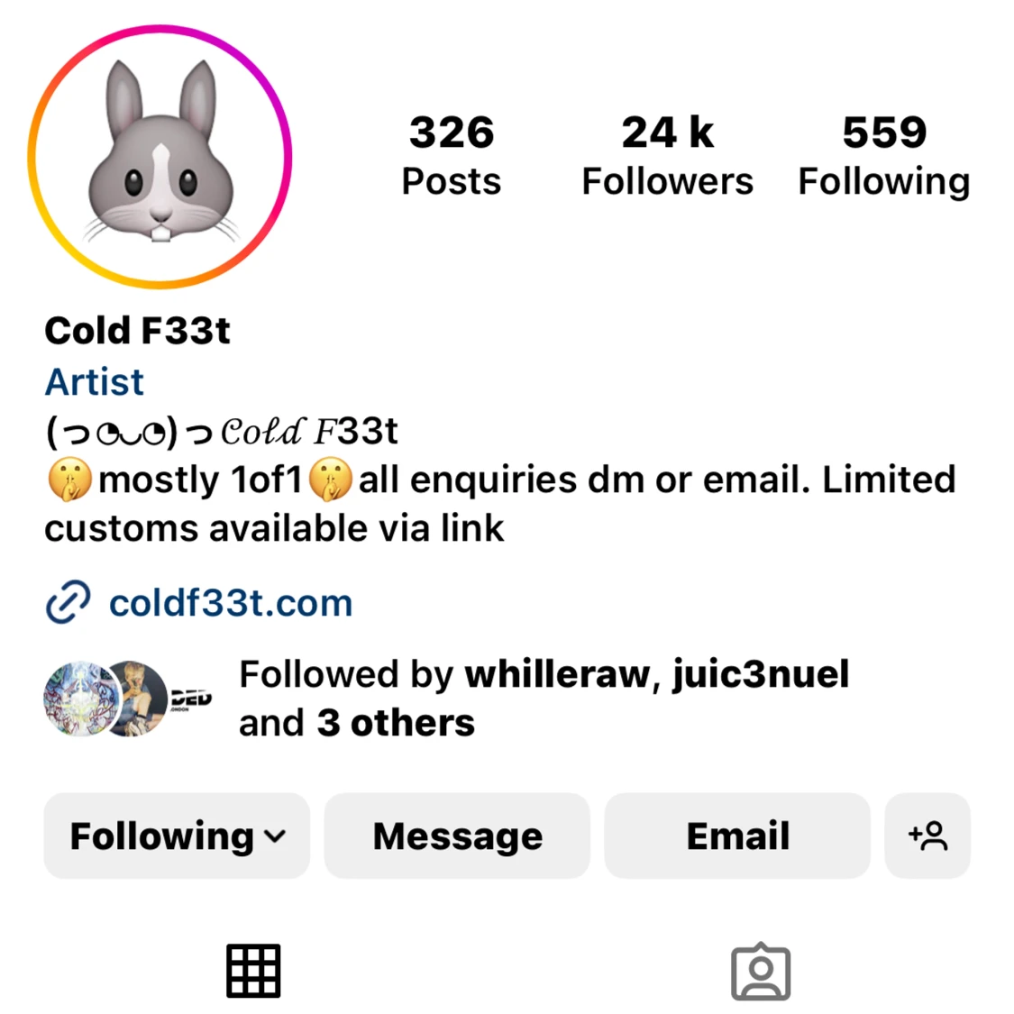
Task: Show the 3 others mutual followers
Action: [x=396, y=722]
